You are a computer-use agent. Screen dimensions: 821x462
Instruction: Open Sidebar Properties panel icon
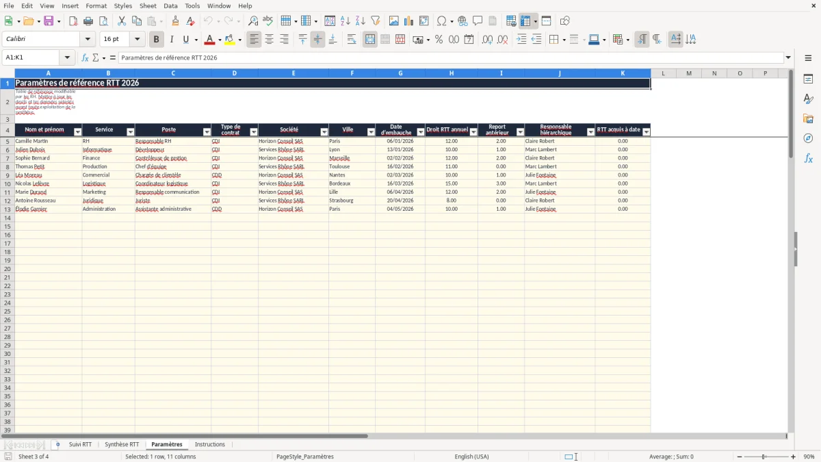click(808, 79)
